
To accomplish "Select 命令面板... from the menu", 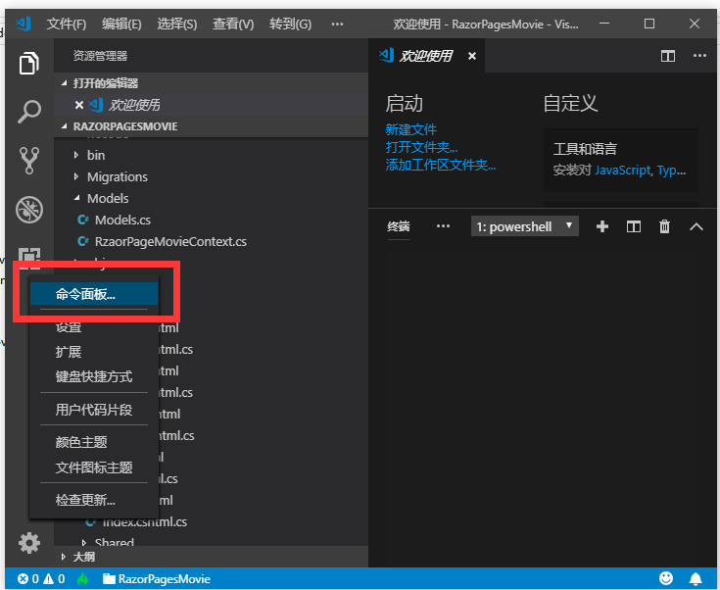I will click(x=94, y=294).
